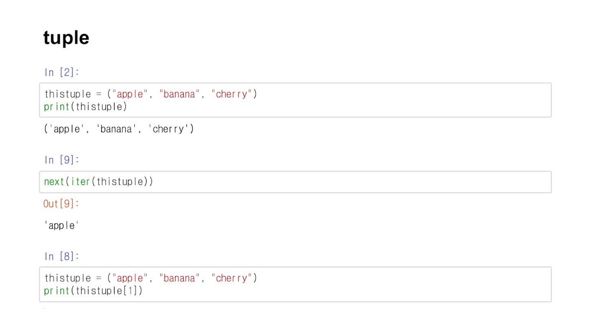
Task: Click the tuple output below the In [2] cell
Action: (x=118, y=129)
